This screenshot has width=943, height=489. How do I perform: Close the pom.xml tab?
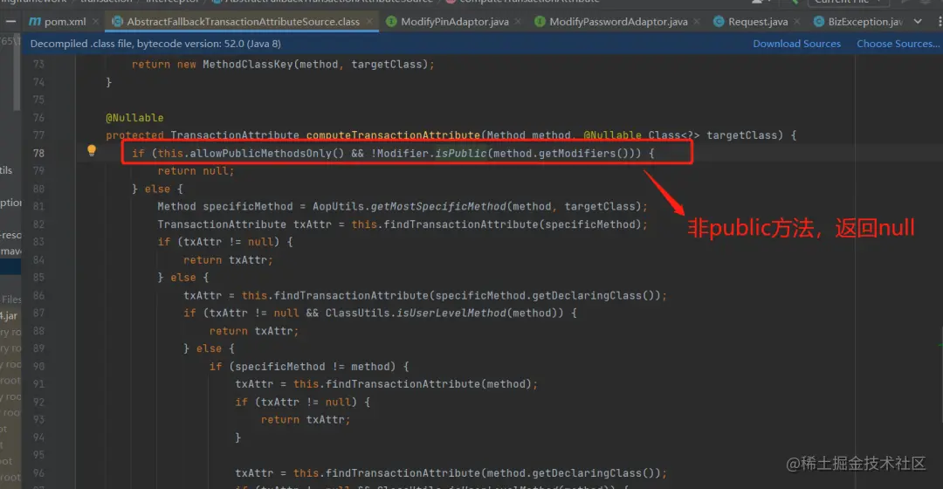coord(96,22)
